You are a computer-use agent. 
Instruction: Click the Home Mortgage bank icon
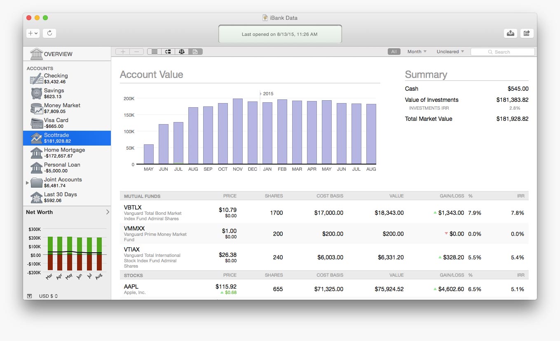point(36,153)
